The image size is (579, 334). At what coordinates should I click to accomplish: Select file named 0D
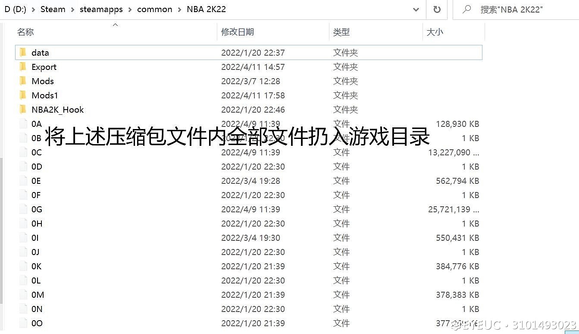tap(37, 167)
